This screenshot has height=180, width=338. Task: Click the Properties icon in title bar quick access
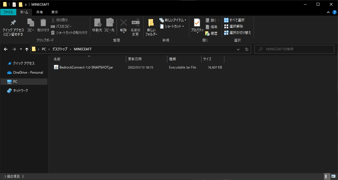[14, 5]
